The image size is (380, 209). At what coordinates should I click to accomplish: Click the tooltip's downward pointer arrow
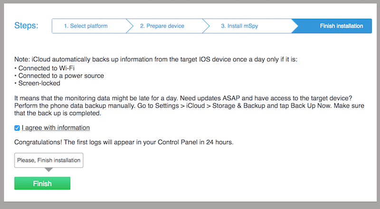(48, 170)
